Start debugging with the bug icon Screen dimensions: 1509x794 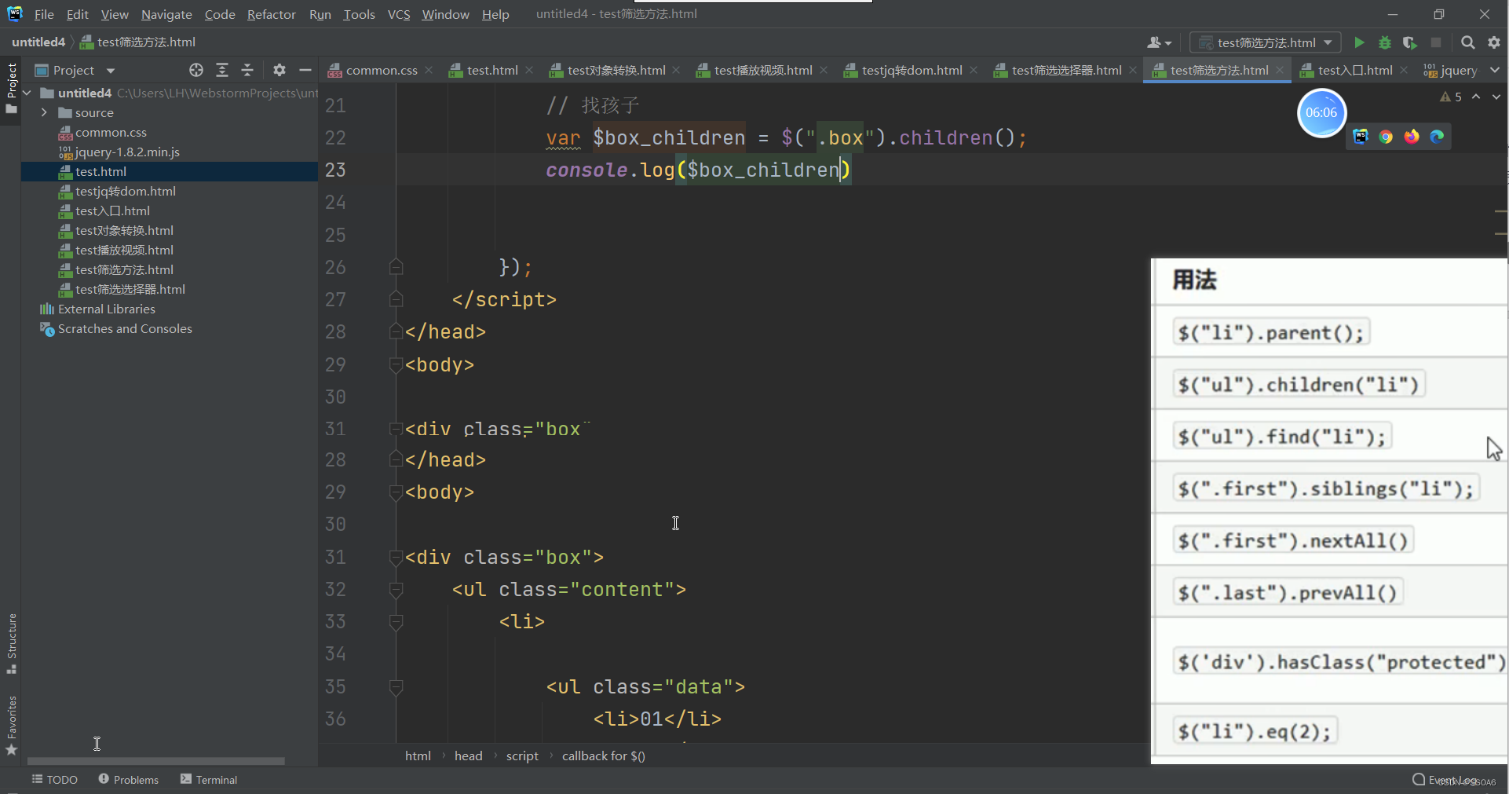(x=1385, y=42)
